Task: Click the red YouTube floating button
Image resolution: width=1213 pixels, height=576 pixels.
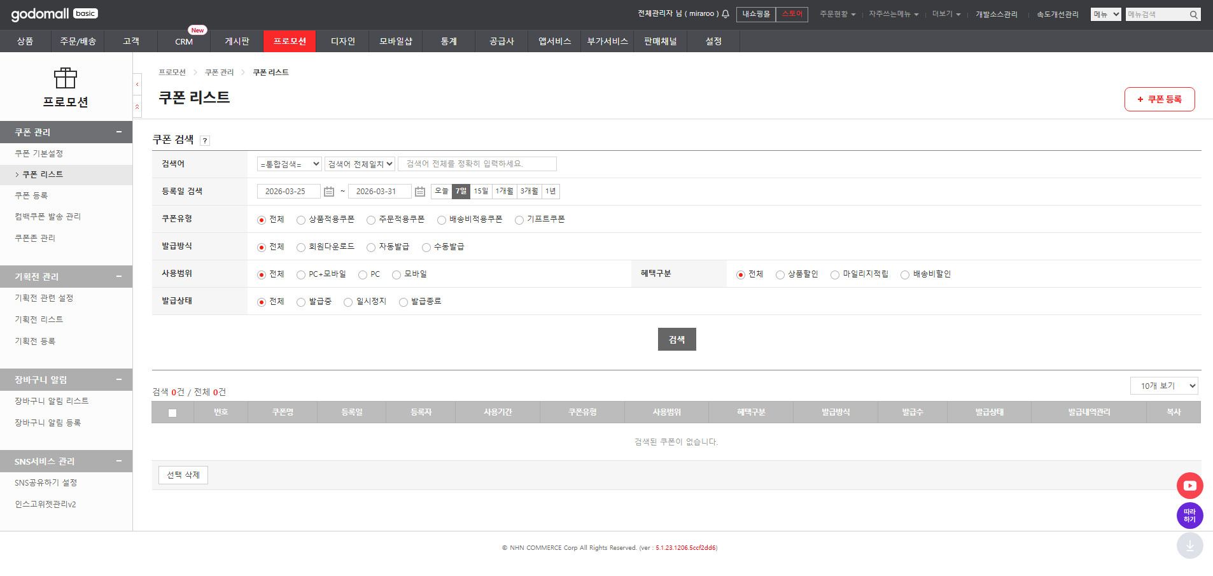Action: pyautogui.click(x=1189, y=486)
